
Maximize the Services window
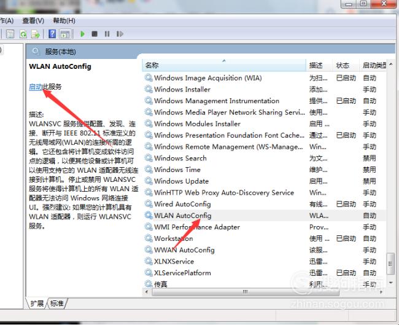point(363,4)
